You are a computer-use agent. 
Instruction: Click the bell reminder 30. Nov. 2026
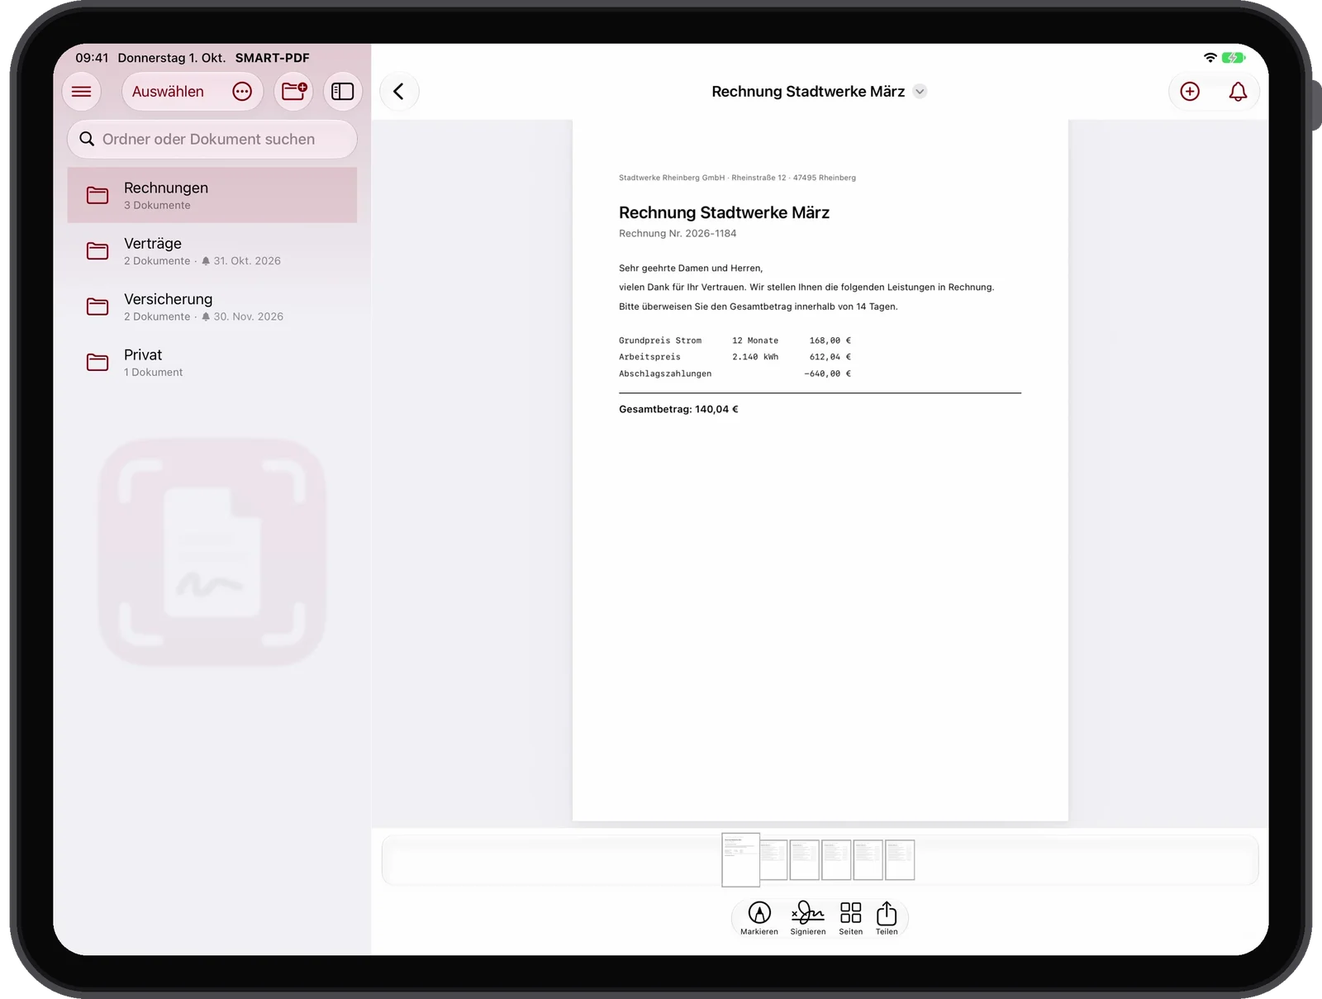click(x=243, y=316)
